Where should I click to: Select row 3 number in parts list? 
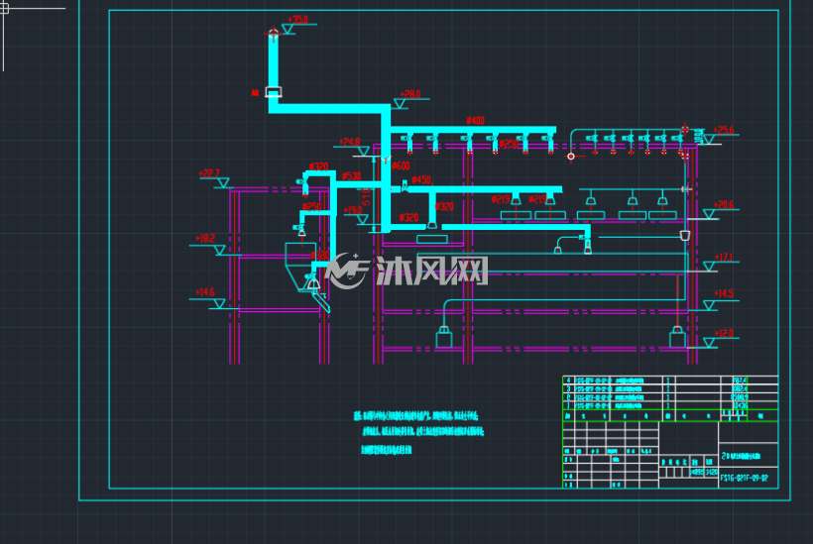pos(568,388)
